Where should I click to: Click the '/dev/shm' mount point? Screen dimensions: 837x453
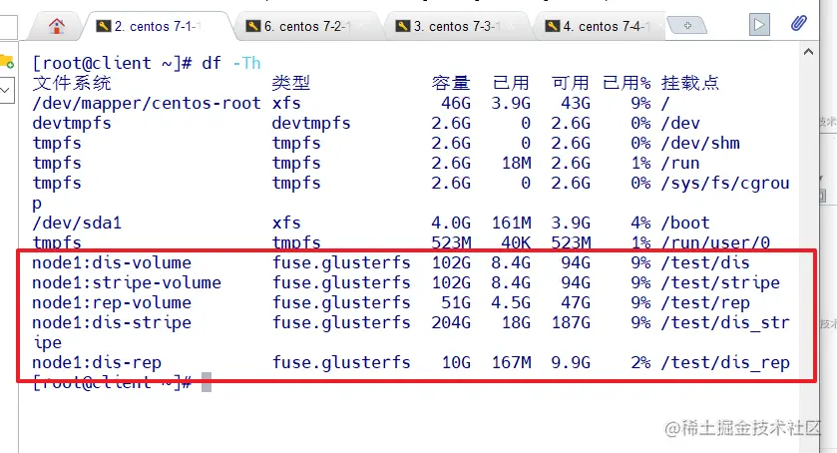(700, 143)
